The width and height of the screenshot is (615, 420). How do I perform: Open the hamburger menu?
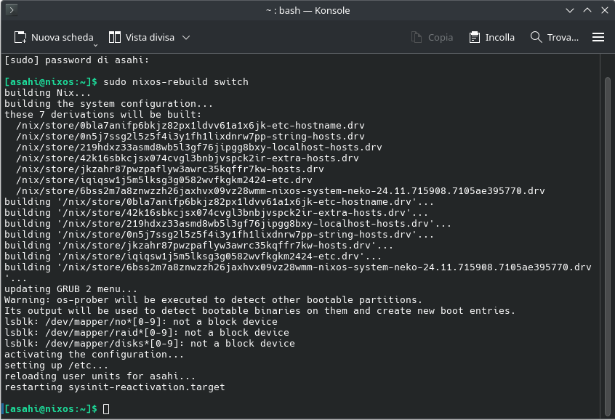tap(598, 37)
